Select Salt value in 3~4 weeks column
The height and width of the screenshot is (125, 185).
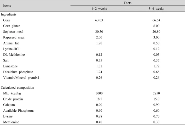pyautogui.click(x=156, y=60)
